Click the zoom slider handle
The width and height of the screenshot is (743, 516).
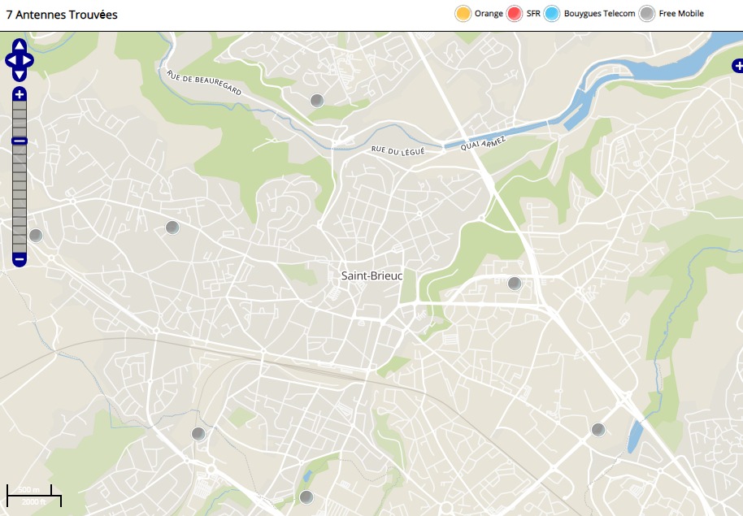click(20, 141)
